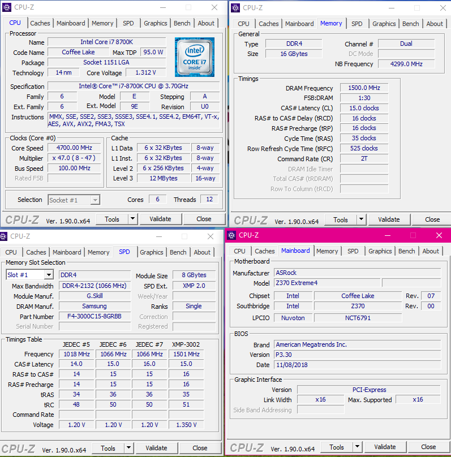Click CPU-Z app icon in SPD window title
The height and width of the screenshot is (457, 451).
point(3,236)
